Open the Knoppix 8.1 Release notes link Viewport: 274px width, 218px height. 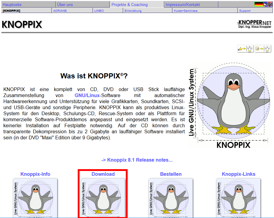tap(137, 160)
